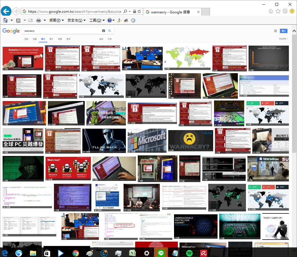Open the 工具(O) Tools menu
Viewport: 297px width, 257px height.
coord(97,20)
